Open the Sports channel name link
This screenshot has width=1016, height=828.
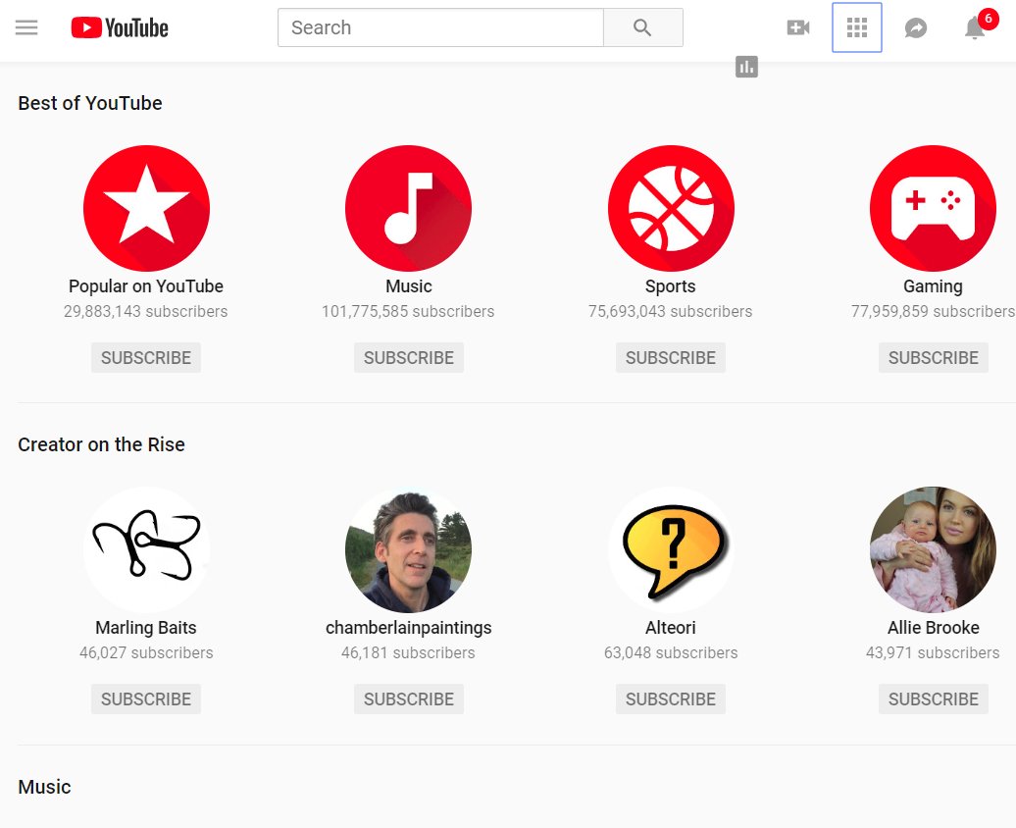click(671, 285)
